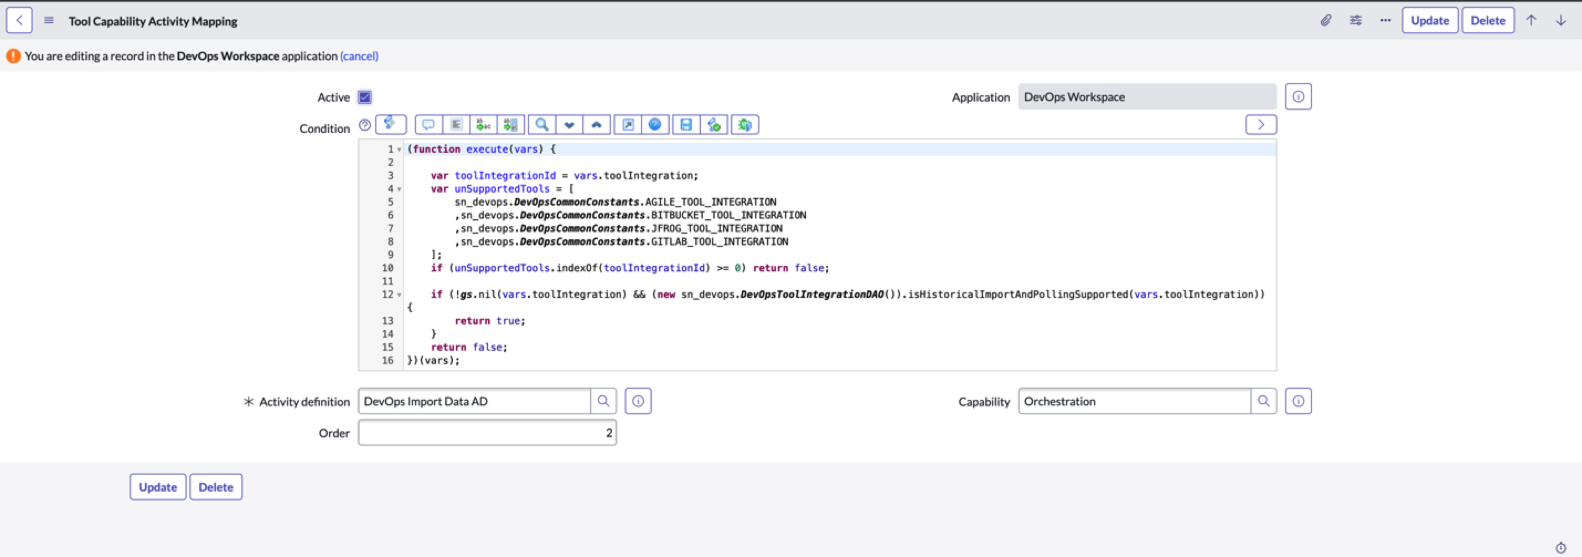1582x557 pixels.
Task: Fold the if block at line 12
Action: pos(399,295)
